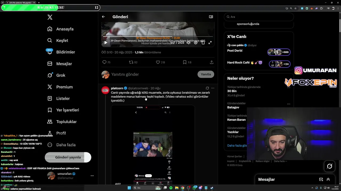Open Anasayfa from the sidebar

click(60, 29)
